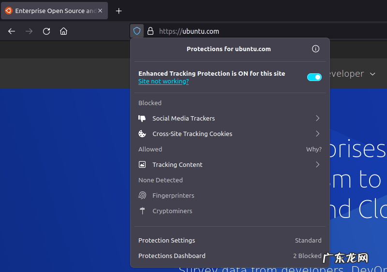Close the Enterprise Open Source tab
The width and height of the screenshot is (387, 272).
[x=100, y=11]
